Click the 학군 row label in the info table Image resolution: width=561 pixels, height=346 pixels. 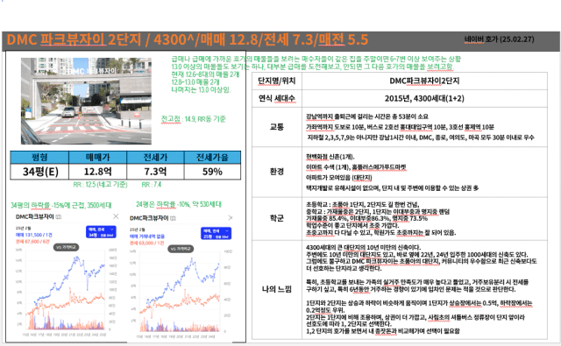(x=277, y=218)
